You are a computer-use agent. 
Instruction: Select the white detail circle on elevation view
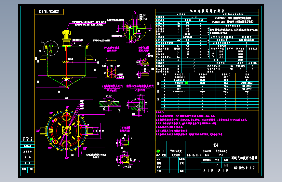[x=51, y=48]
